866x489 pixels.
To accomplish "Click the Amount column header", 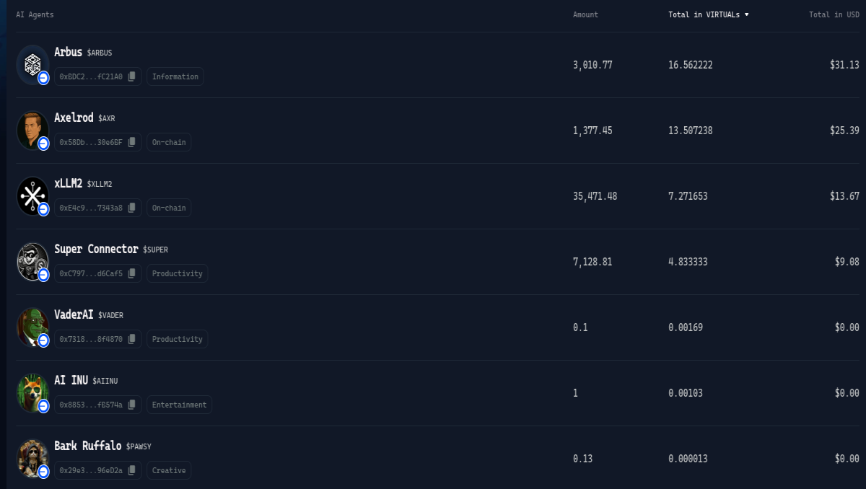I will pos(585,14).
